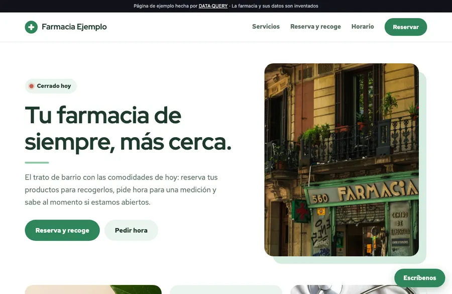The image size is (452, 294).
Task: Click the Pedir hora button
Action: pos(131,230)
